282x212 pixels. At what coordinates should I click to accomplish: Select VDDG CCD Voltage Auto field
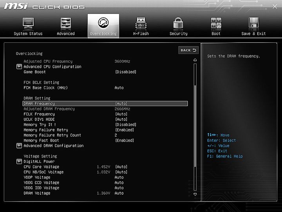click(x=119, y=183)
